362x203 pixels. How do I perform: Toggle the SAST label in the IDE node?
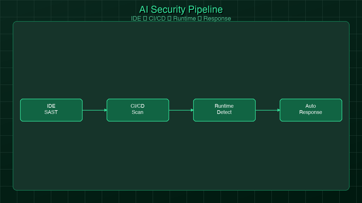[51, 112]
